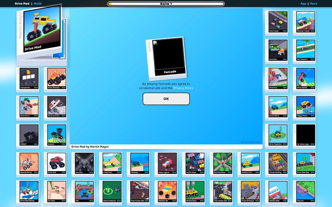This screenshot has width=332, height=207.
Task: Open the Custom Cars game
Action: (249, 164)
